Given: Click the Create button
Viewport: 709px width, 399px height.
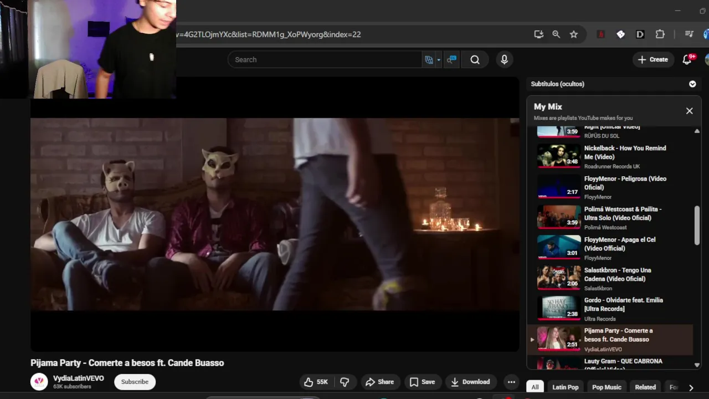Looking at the screenshot, I should (653, 59).
